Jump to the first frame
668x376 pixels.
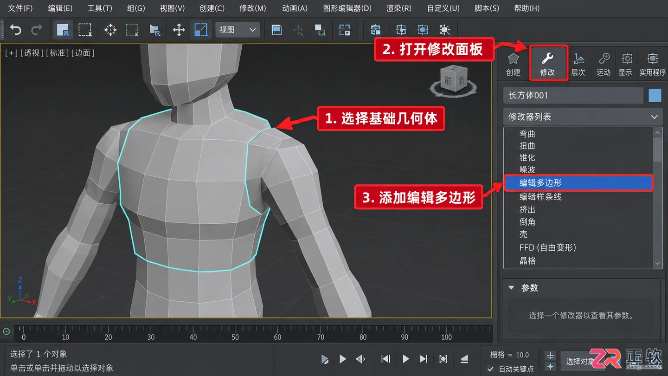pos(385,359)
